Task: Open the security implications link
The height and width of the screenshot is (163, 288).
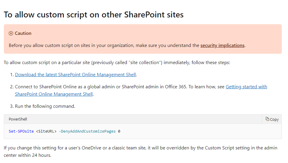Action: (x=222, y=45)
